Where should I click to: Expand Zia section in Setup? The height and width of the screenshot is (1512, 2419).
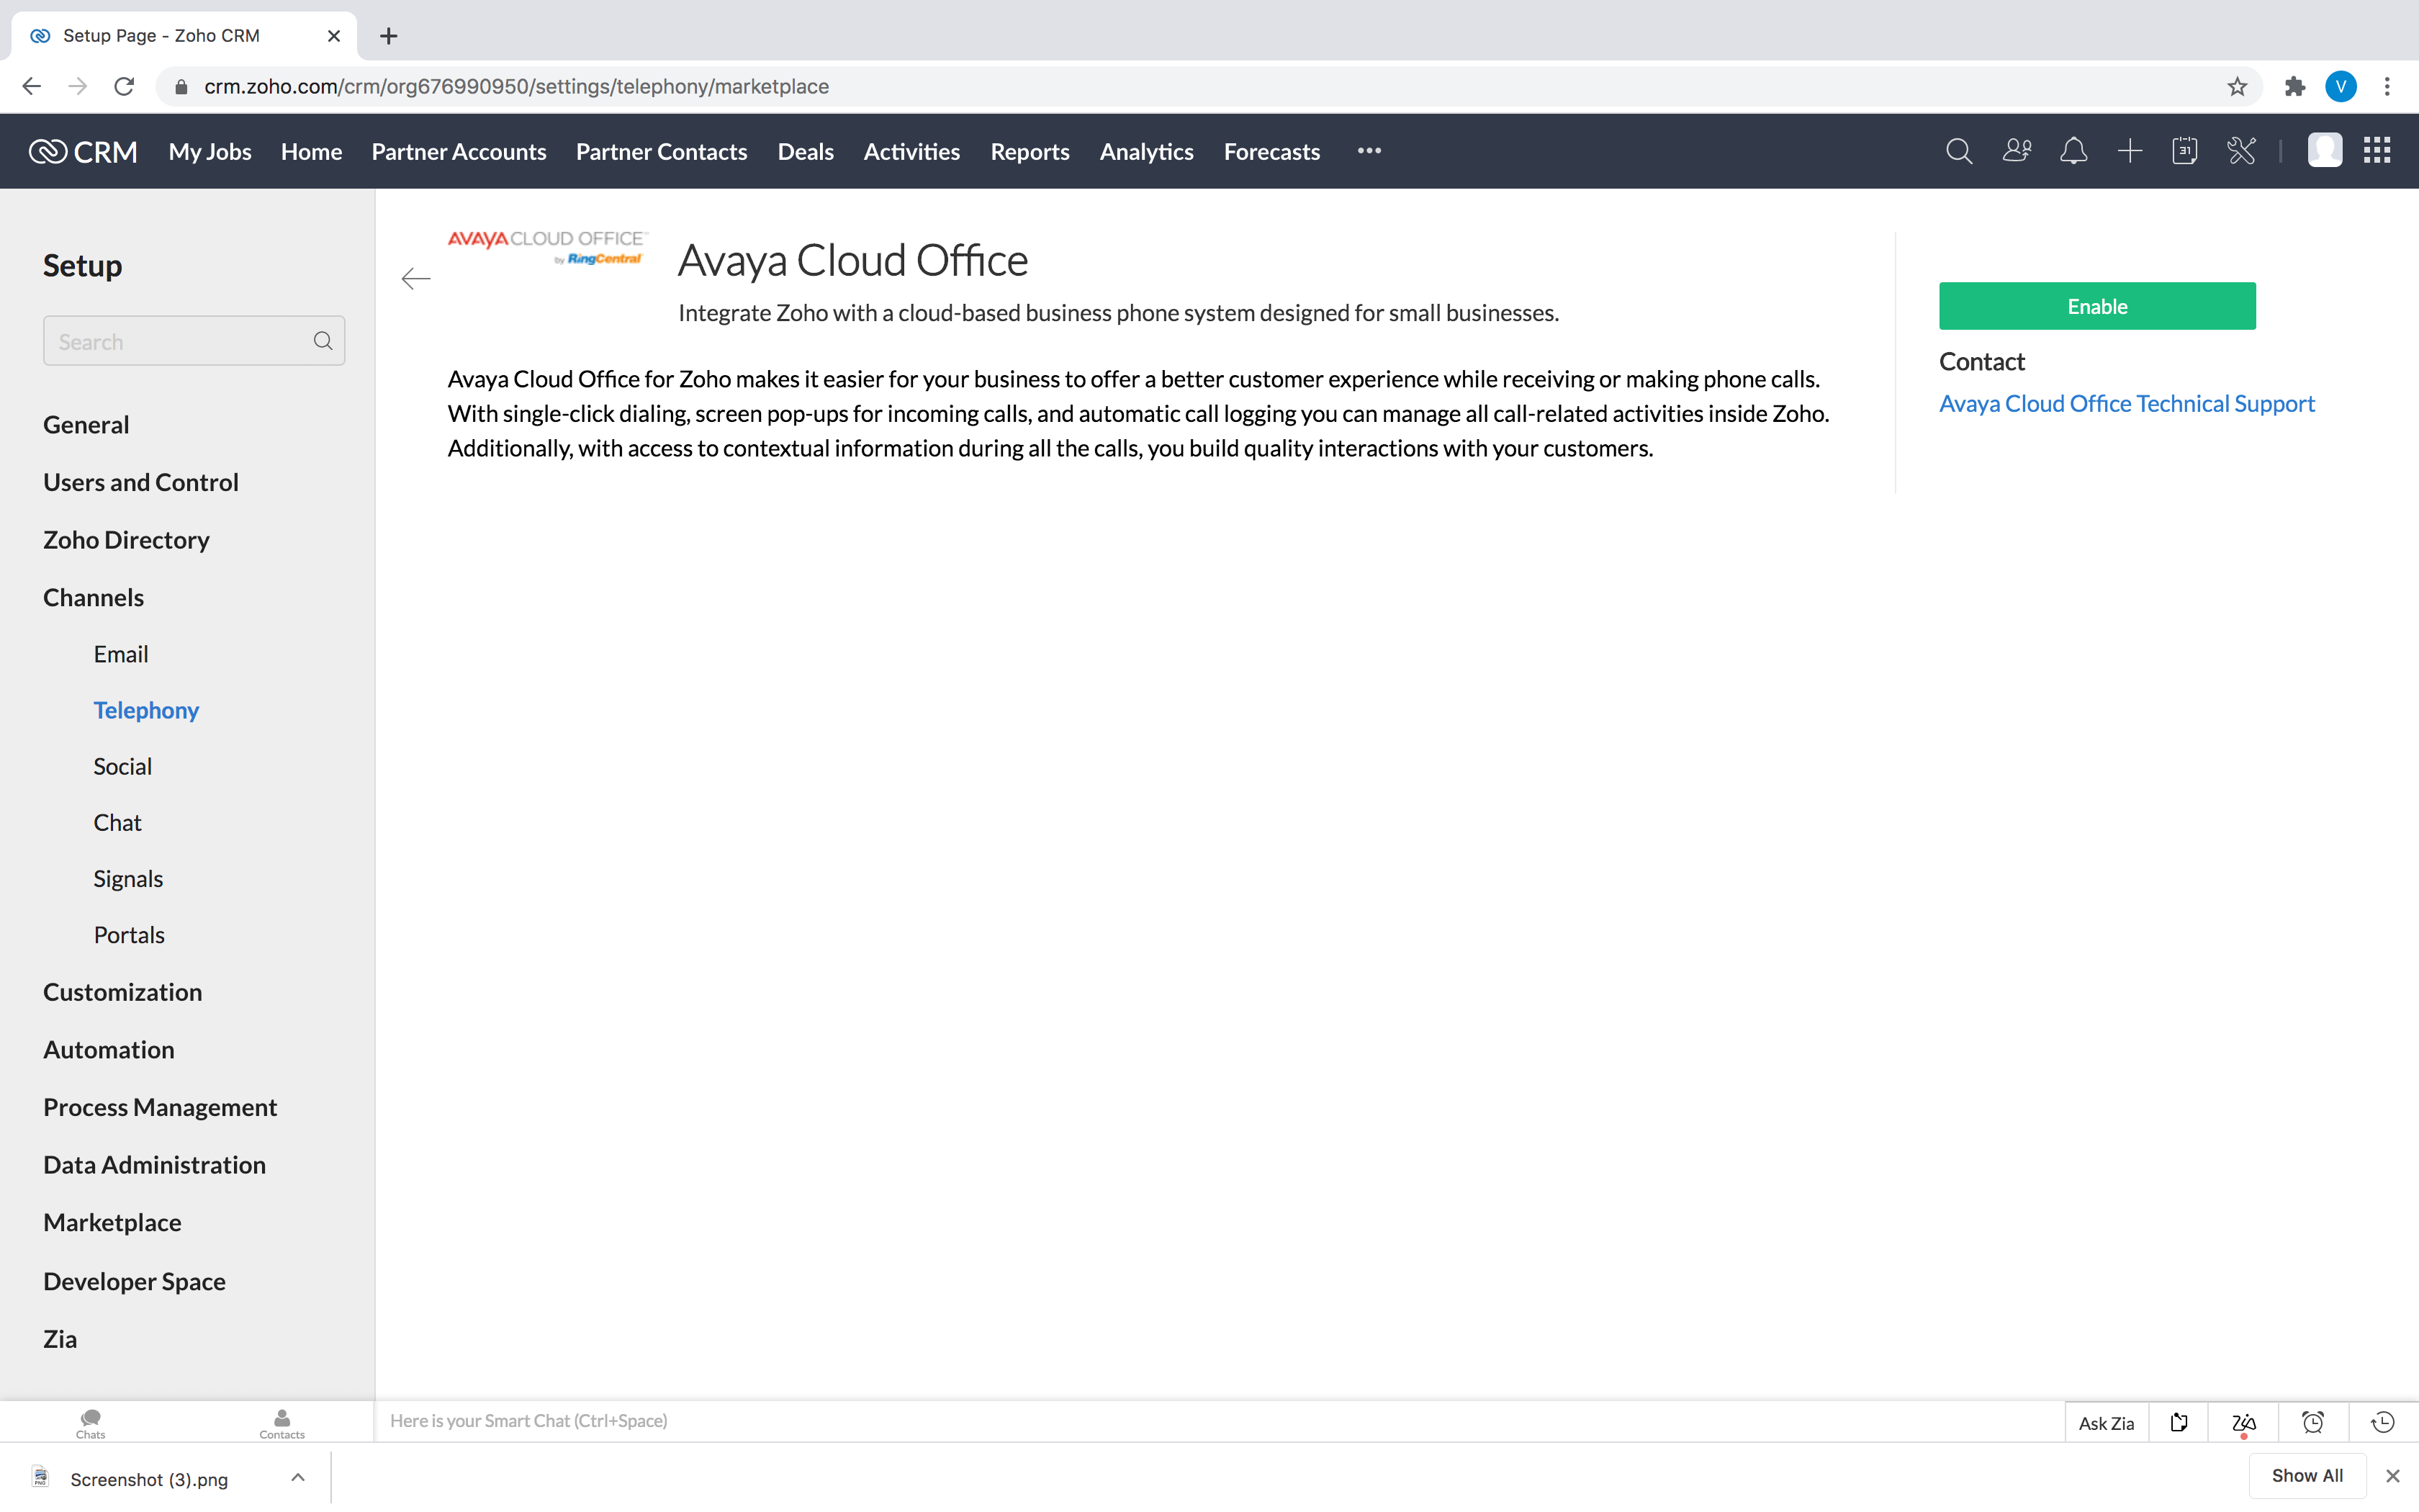point(60,1339)
